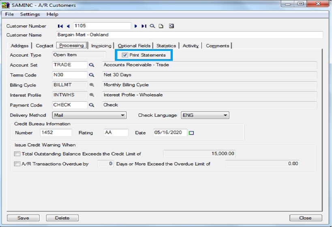Click the Interest Profile code field
The height and width of the screenshot is (227, 332).
coord(70,95)
